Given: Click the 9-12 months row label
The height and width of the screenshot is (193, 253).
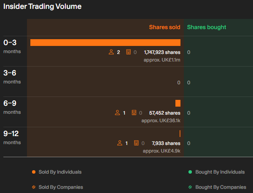Looking at the screenshot, I should point(12,137).
